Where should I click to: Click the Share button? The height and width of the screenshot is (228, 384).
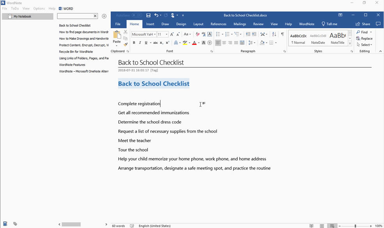(363, 24)
